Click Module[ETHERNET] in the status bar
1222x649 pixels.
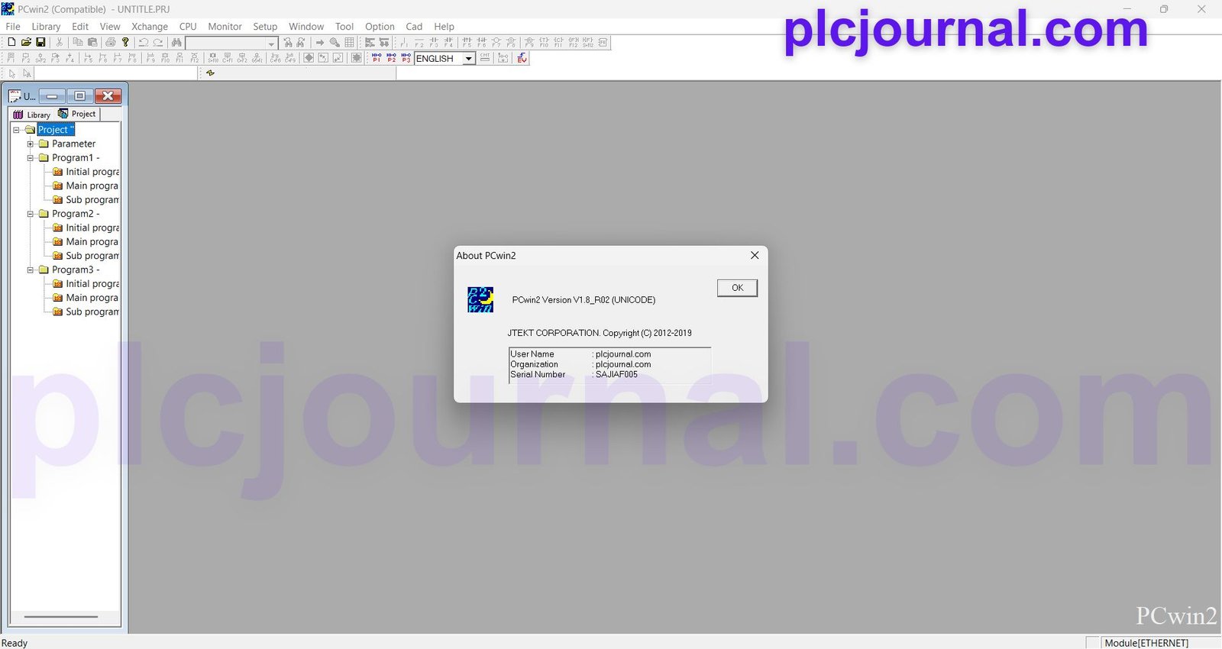[1146, 643]
